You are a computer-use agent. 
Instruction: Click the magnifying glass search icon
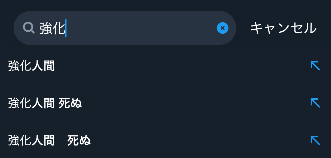click(29, 28)
